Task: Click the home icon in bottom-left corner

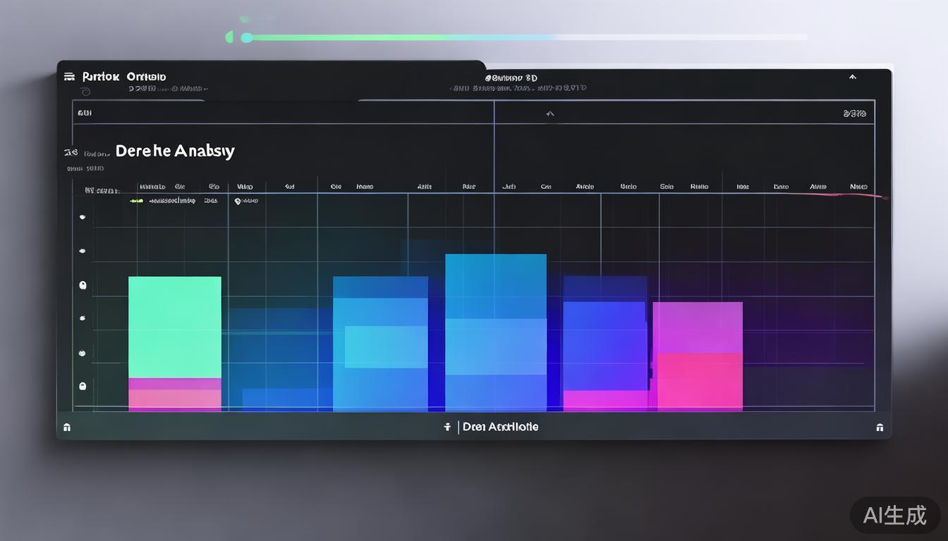Action: pos(67,427)
